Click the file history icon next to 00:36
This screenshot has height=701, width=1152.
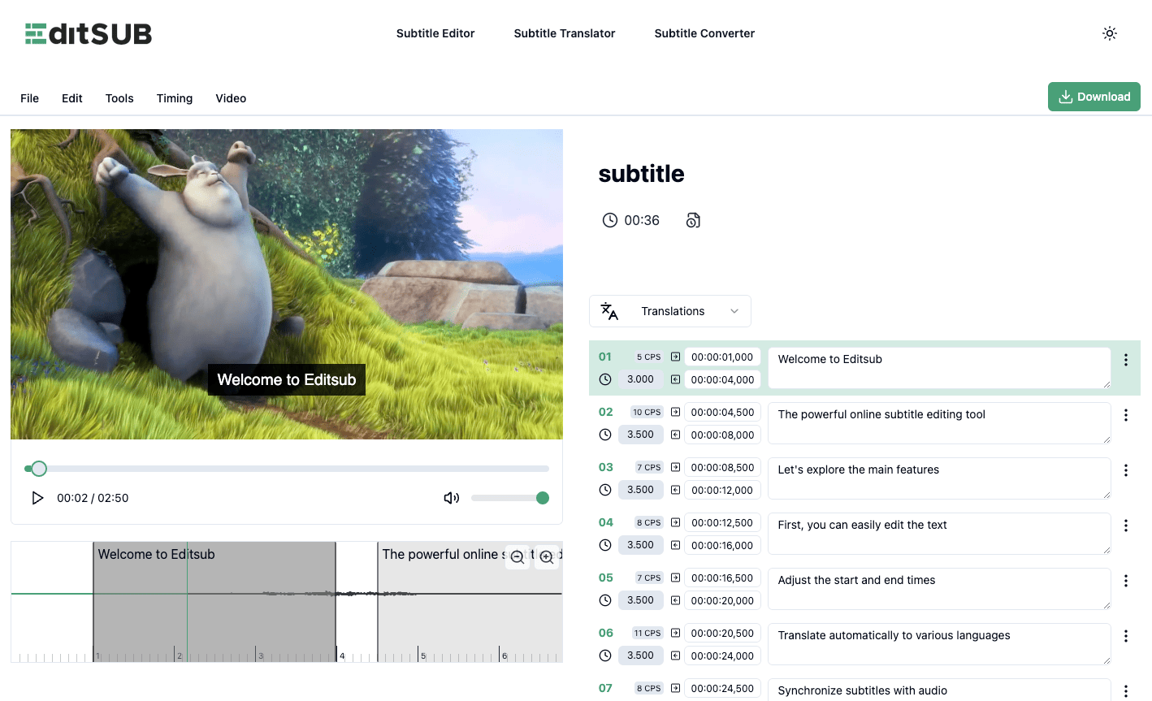(693, 219)
